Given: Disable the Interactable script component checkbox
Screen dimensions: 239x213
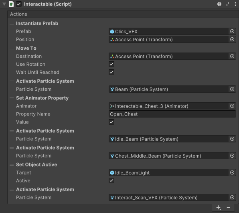Looking at the screenshot, I should coord(19,4).
